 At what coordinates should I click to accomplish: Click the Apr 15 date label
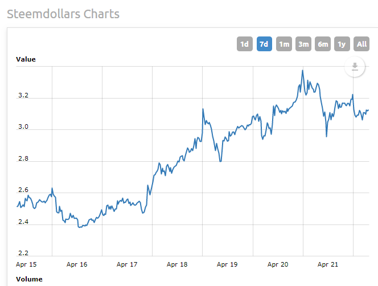27,264
